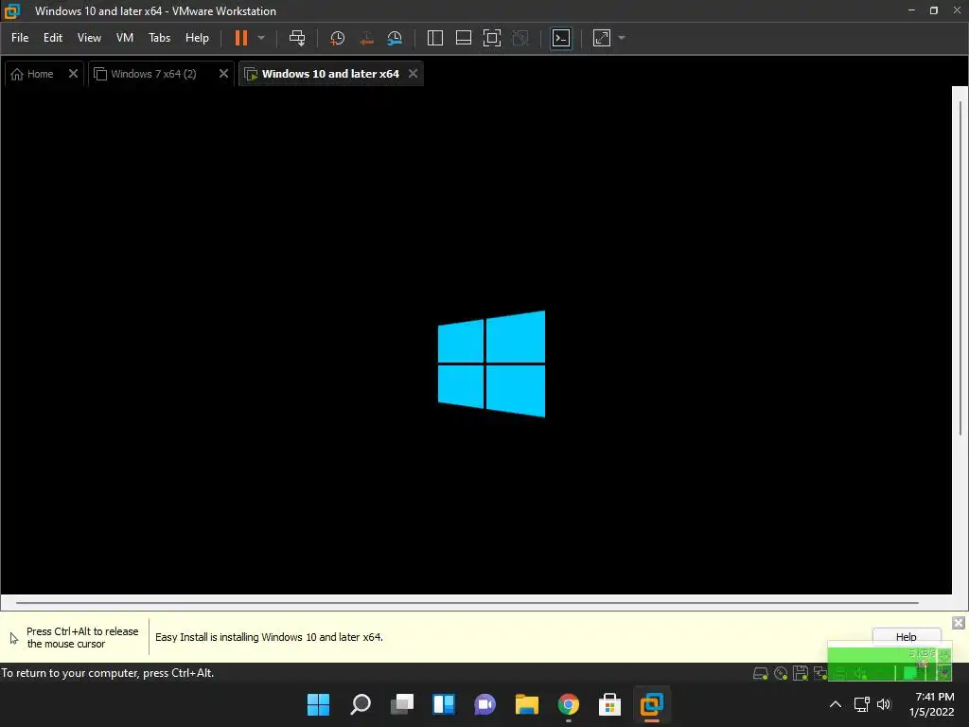This screenshot has height=727, width=969.
Task: Click inside the Windows 10 guest display
Action: coord(476,341)
